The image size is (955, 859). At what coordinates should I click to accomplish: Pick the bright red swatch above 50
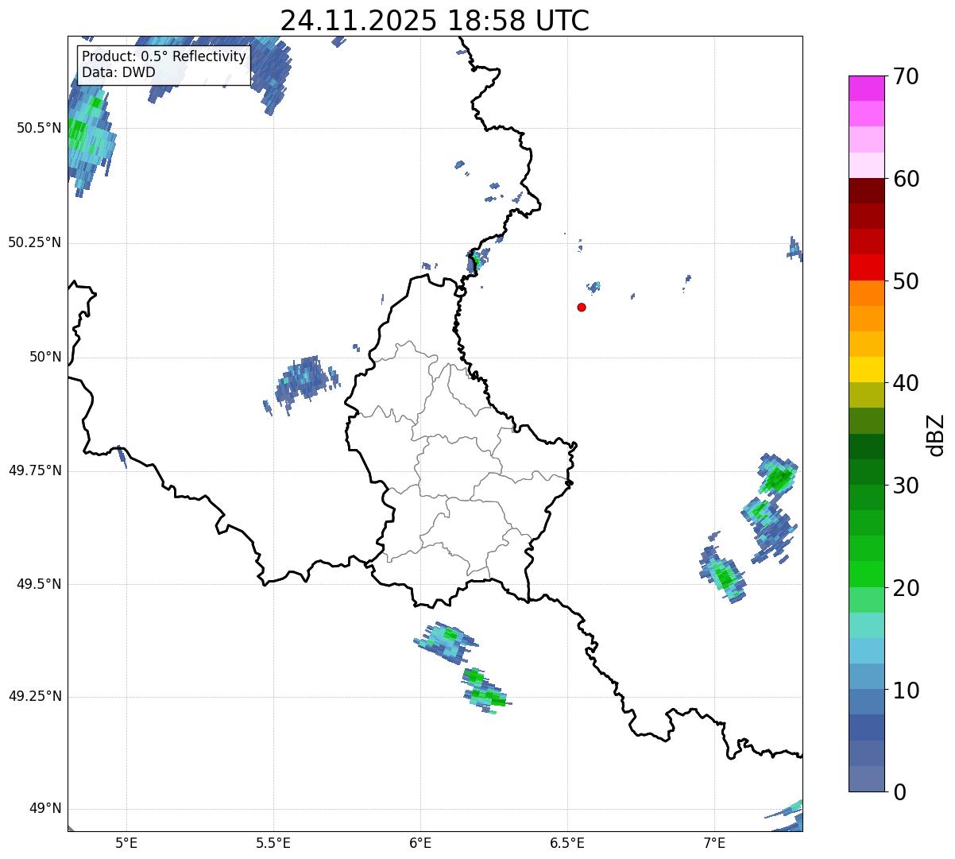click(866, 268)
